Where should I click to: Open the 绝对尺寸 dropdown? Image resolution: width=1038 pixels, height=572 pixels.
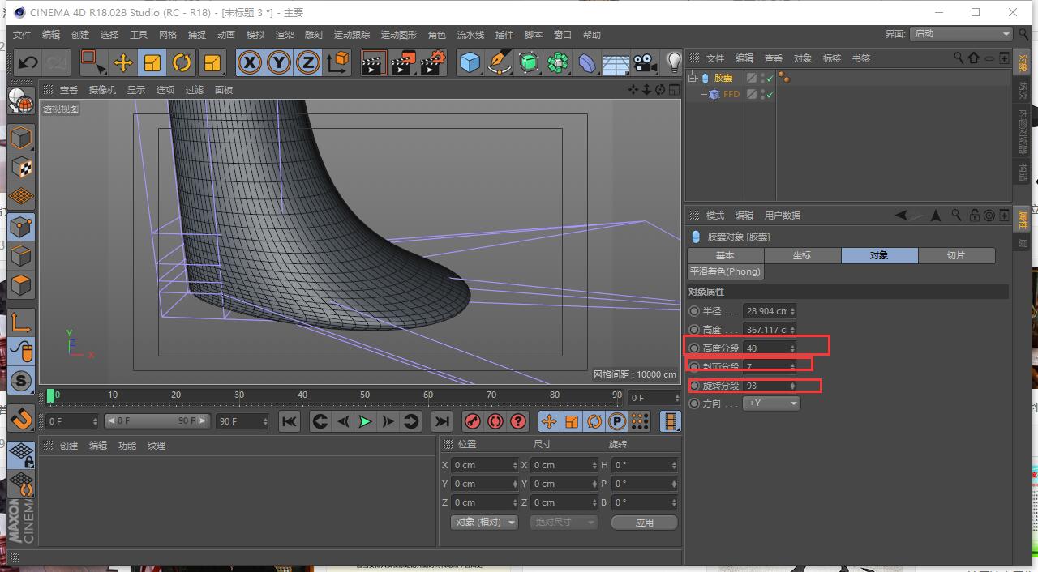564,523
